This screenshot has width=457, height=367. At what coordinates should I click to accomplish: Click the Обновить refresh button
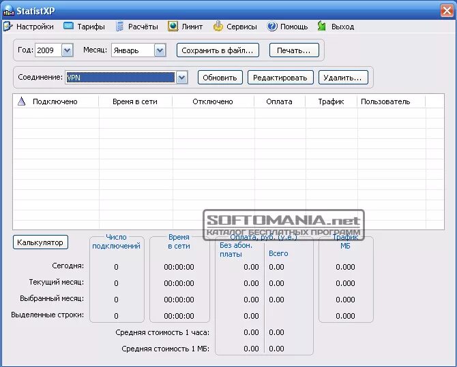(x=220, y=78)
